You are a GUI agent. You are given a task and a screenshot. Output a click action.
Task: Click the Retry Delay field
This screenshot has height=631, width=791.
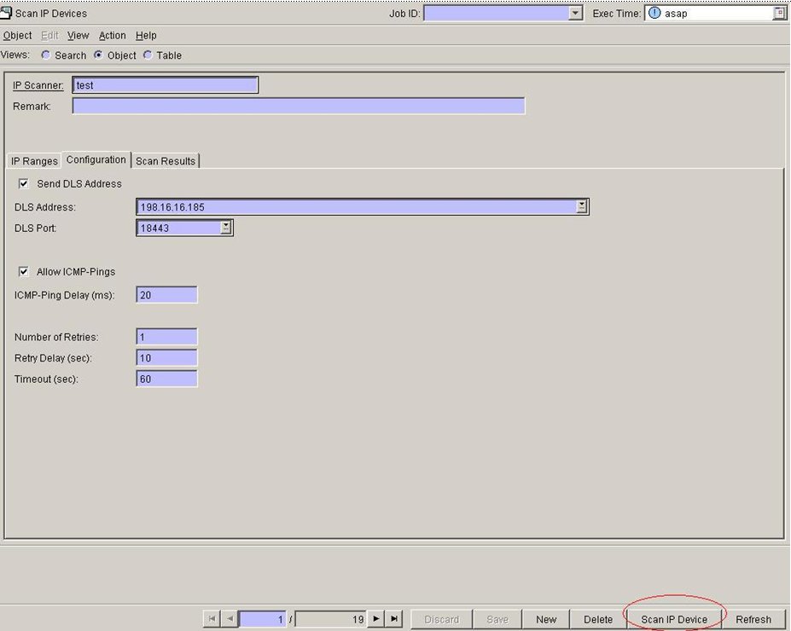(166, 358)
